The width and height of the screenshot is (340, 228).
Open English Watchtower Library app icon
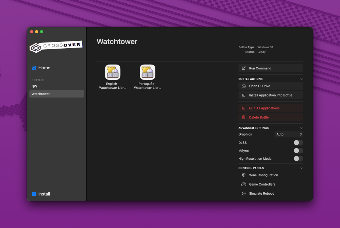click(113, 72)
